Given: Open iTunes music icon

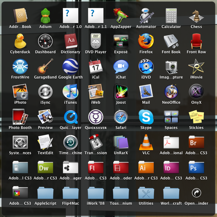Looking at the screenshot, I should point(71,91).
